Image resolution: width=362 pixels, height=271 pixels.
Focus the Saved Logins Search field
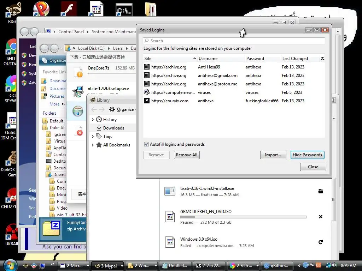pyautogui.click(x=234, y=41)
